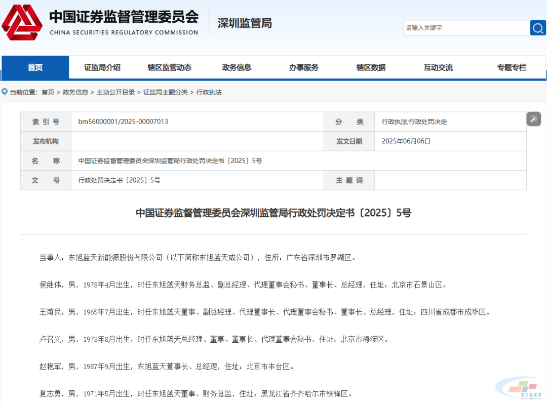Click the date 2025年06月06日

click(406, 141)
